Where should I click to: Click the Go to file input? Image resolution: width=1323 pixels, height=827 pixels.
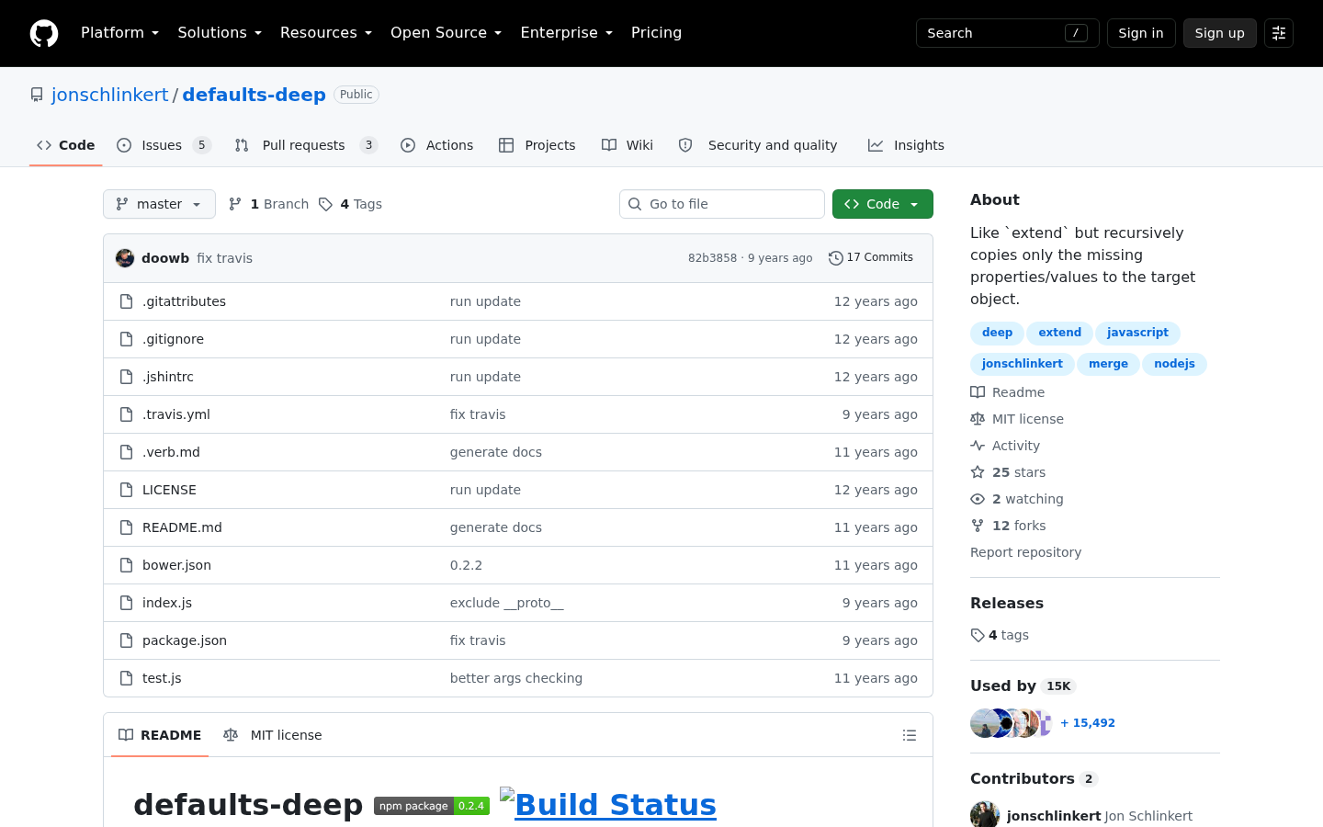pos(722,204)
